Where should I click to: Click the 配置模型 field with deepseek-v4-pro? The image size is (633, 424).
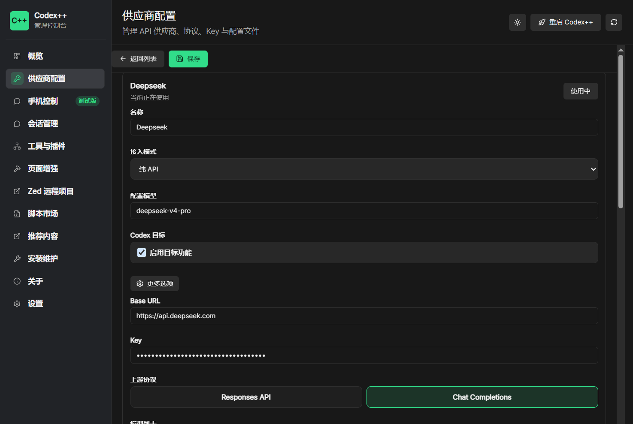(x=364, y=211)
